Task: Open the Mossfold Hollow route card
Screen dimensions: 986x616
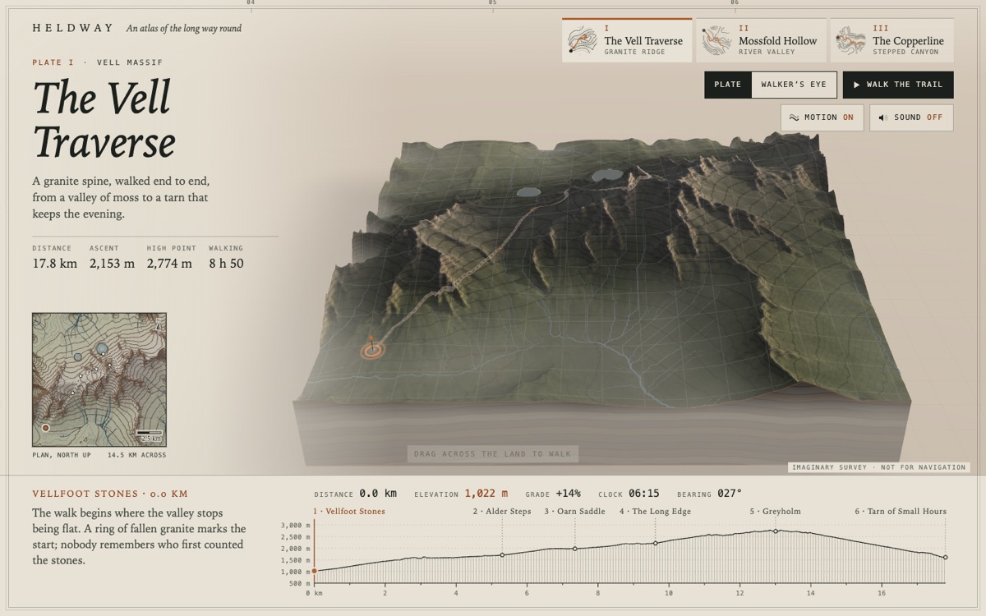Action: [761, 40]
